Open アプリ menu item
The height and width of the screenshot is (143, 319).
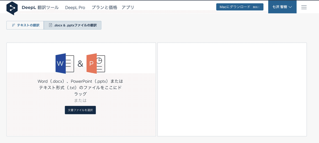[x=128, y=7]
